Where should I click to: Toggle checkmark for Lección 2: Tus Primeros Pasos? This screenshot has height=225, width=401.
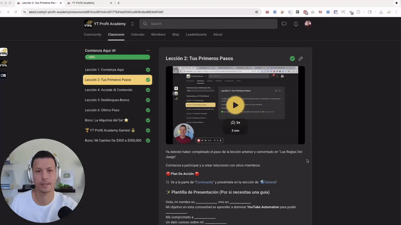point(148,80)
